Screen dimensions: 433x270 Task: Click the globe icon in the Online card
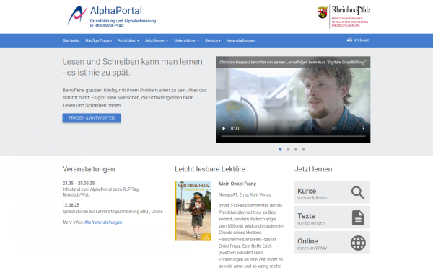coord(358,243)
